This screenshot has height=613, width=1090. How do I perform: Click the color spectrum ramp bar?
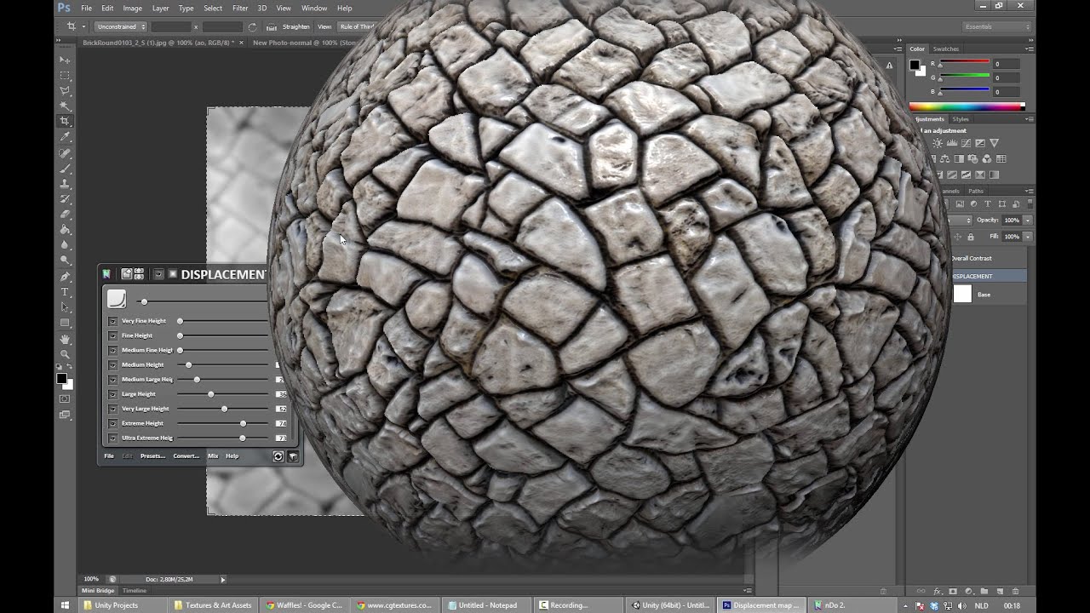coord(967,106)
